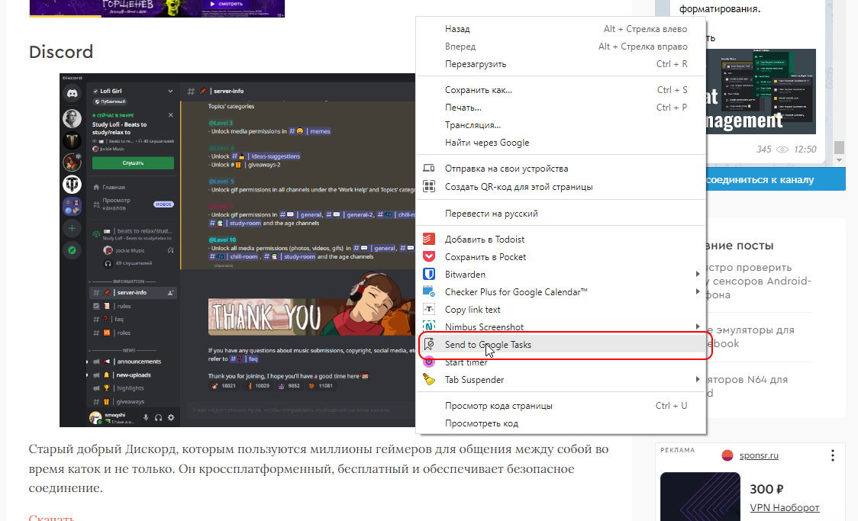The height and width of the screenshot is (521, 858).
Task: Click the sponsr.ru ad link
Action: tap(759, 455)
